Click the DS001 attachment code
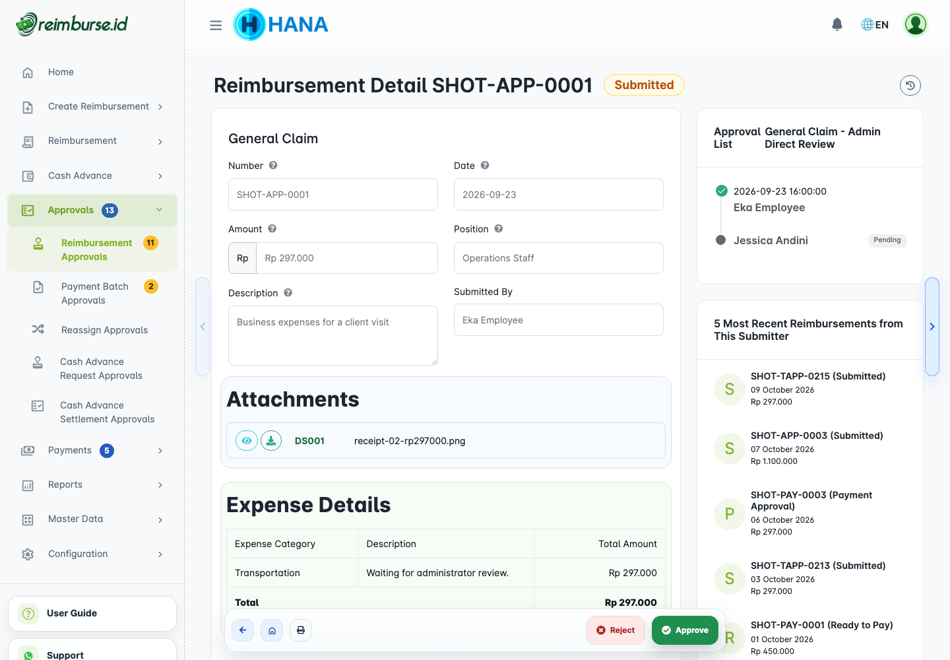The image size is (950, 660). click(x=309, y=441)
